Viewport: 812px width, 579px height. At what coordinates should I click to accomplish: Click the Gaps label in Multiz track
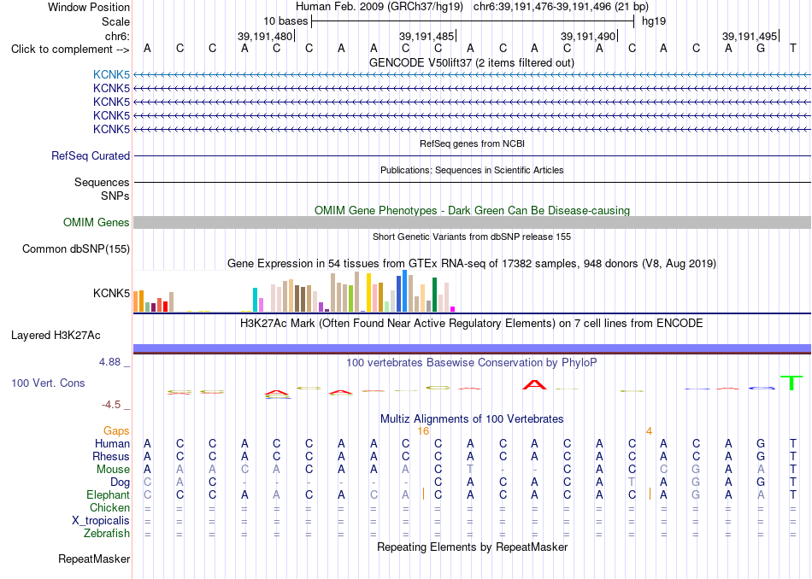[116, 431]
